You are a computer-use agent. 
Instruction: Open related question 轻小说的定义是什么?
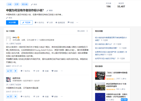[103, 44]
